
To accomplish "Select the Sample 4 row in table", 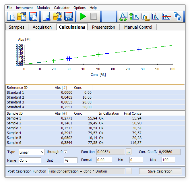I will tap(95, 133).
